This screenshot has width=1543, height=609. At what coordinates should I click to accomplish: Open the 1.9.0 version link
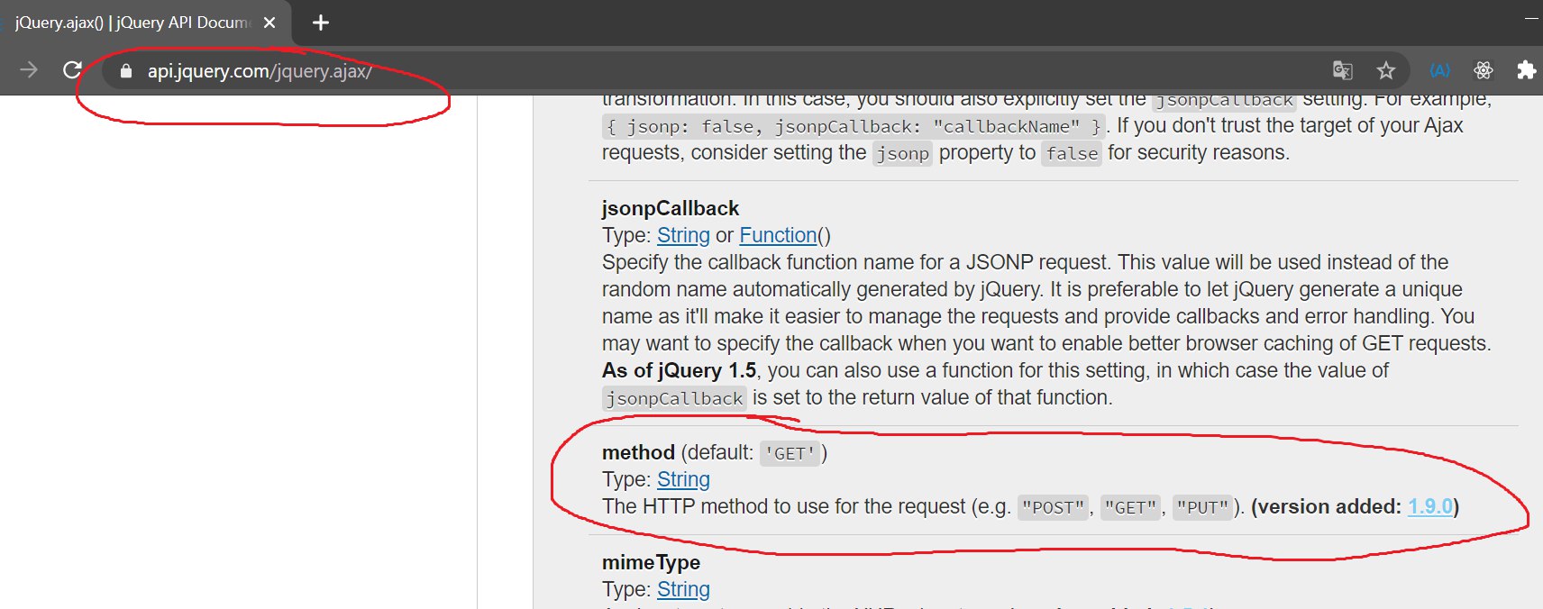[1430, 506]
